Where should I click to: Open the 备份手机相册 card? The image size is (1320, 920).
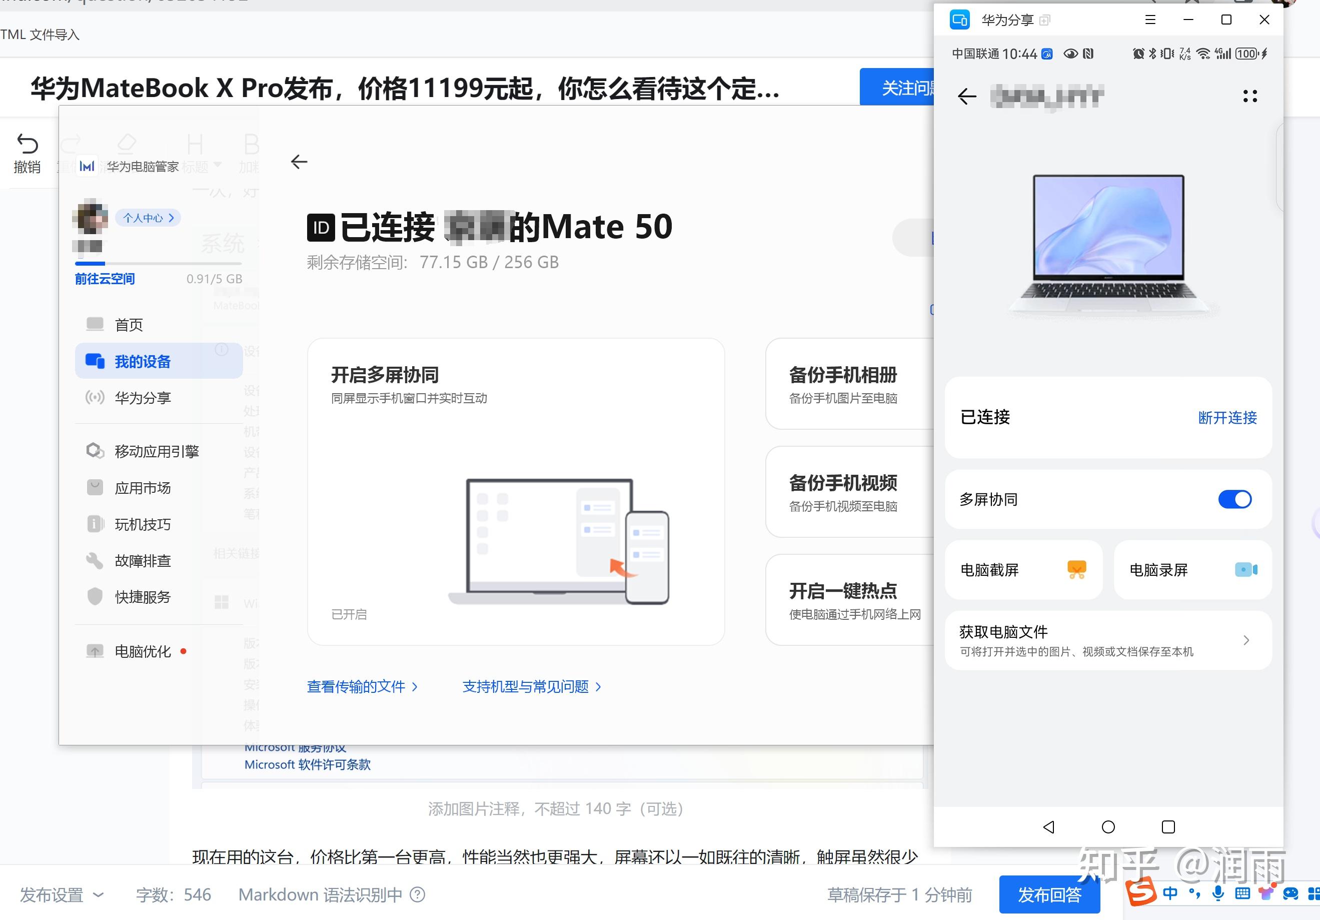click(850, 384)
